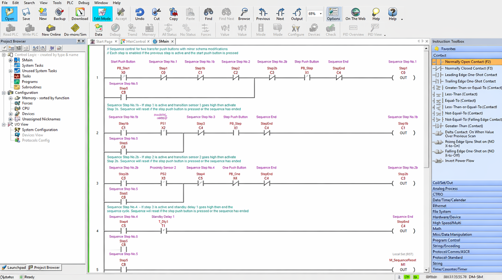Screen dimensions: 502x280
Task: Open the Debug menu
Action: [x=84, y=3]
